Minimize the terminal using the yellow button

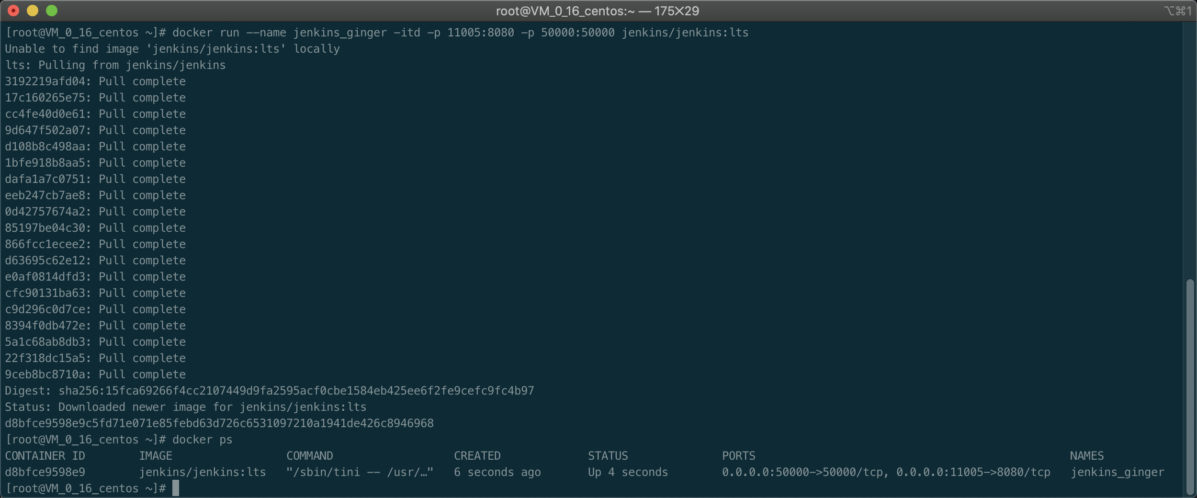[x=33, y=11]
